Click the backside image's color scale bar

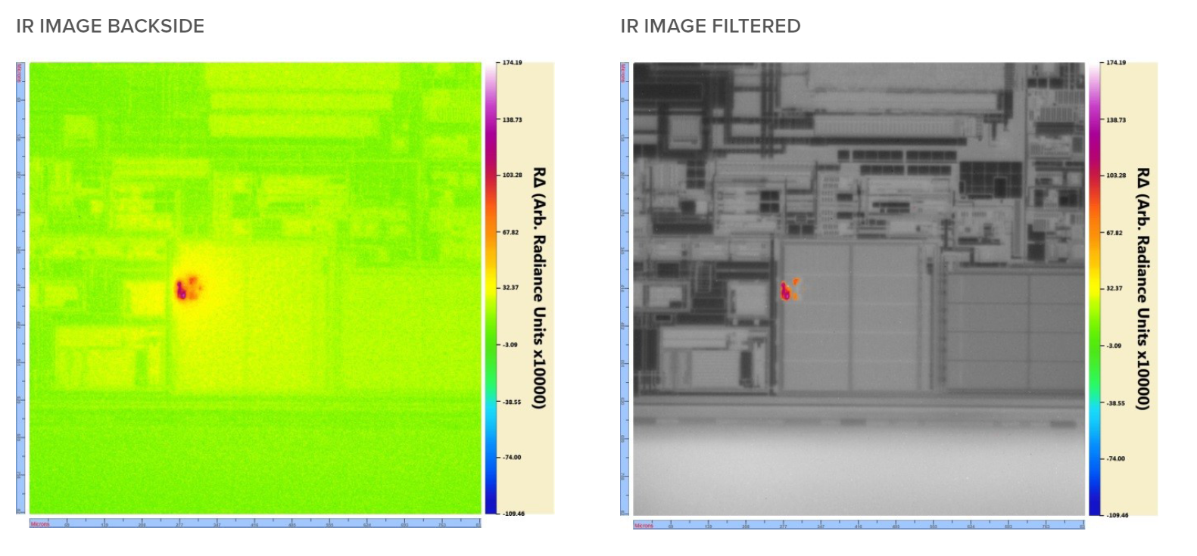click(491, 288)
